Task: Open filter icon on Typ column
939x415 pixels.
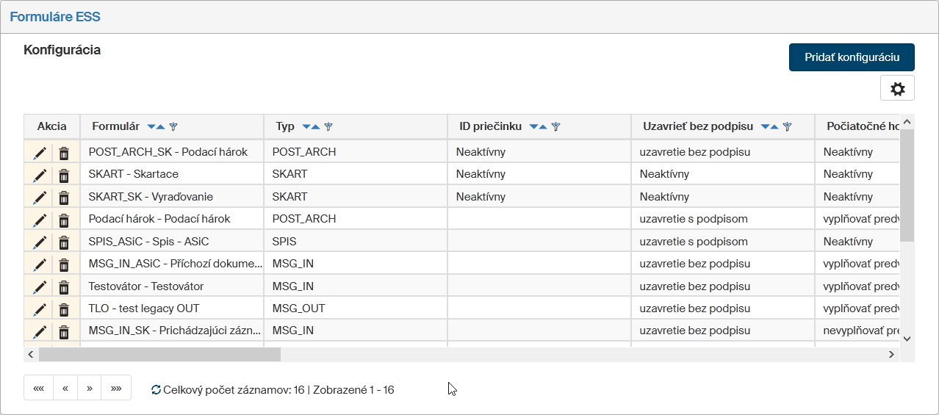Action: [328, 127]
